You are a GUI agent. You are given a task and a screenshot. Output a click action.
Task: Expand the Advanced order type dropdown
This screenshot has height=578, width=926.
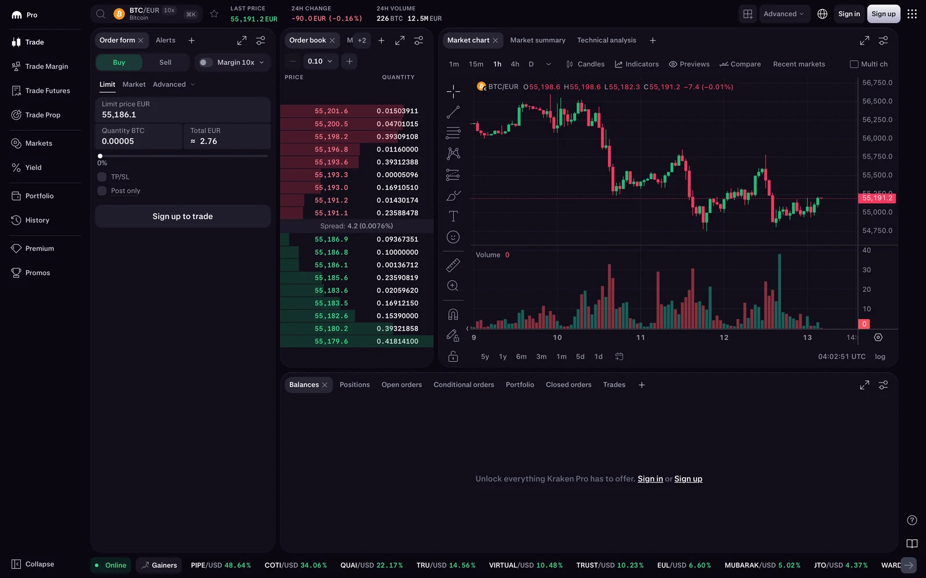coord(174,84)
